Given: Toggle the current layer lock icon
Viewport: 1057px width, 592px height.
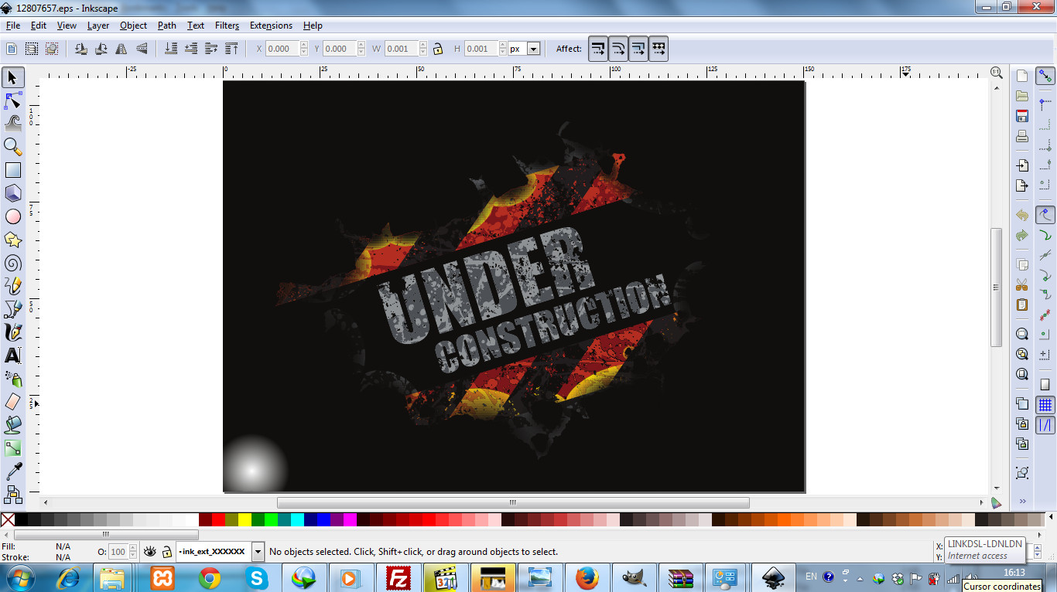Looking at the screenshot, I should 166,552.
